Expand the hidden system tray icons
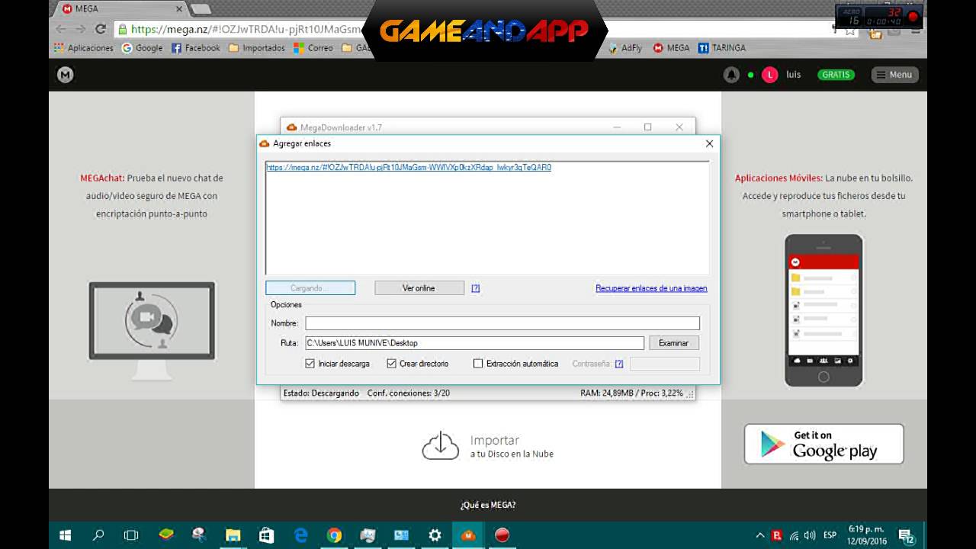The width and height of the screenshot is (976, 549). (x=759, y=535)
